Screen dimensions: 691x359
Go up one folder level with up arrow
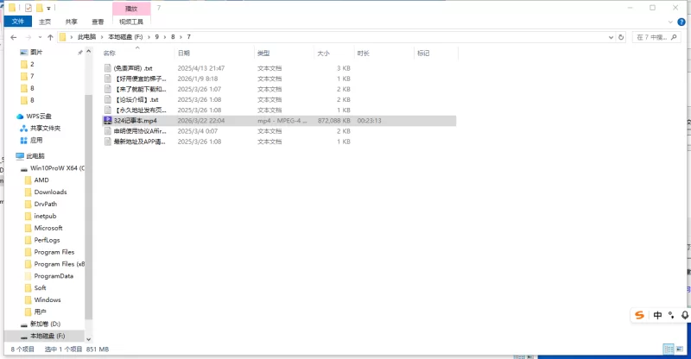50,37
